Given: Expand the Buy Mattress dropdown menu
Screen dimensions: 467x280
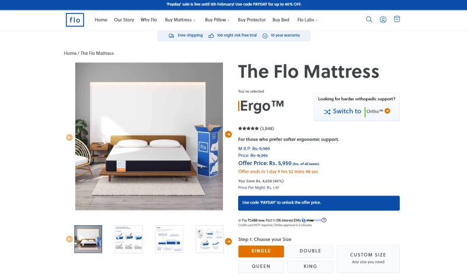Looking at the screenshot, I should [x=180, y=20].
